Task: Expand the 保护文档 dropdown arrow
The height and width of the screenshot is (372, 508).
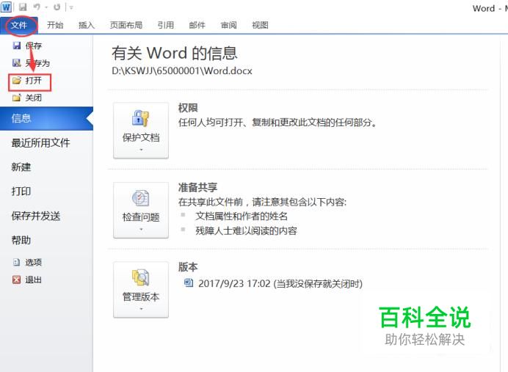Action: [x=141, y=150]
